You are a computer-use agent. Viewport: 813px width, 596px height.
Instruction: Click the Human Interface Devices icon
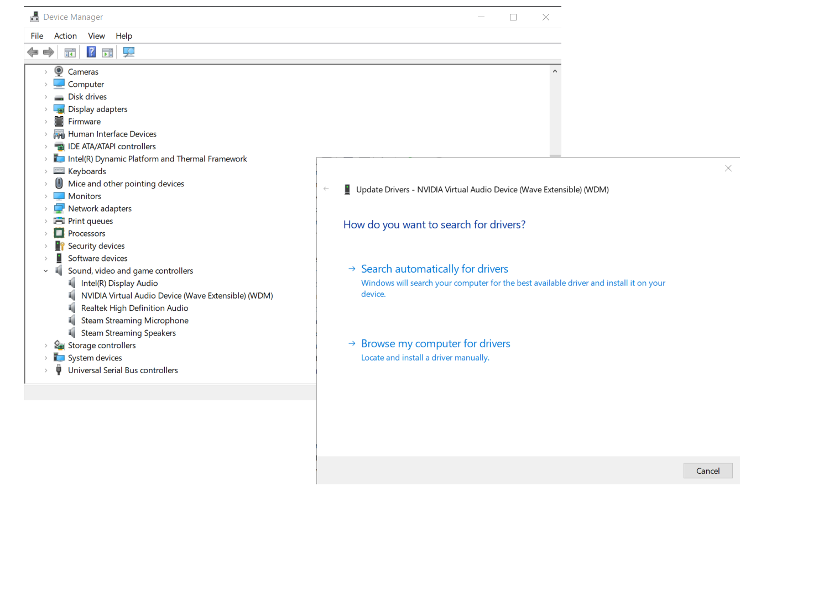59,134
